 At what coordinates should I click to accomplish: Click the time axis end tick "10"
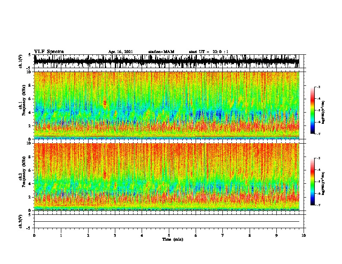tap(304, 236)
